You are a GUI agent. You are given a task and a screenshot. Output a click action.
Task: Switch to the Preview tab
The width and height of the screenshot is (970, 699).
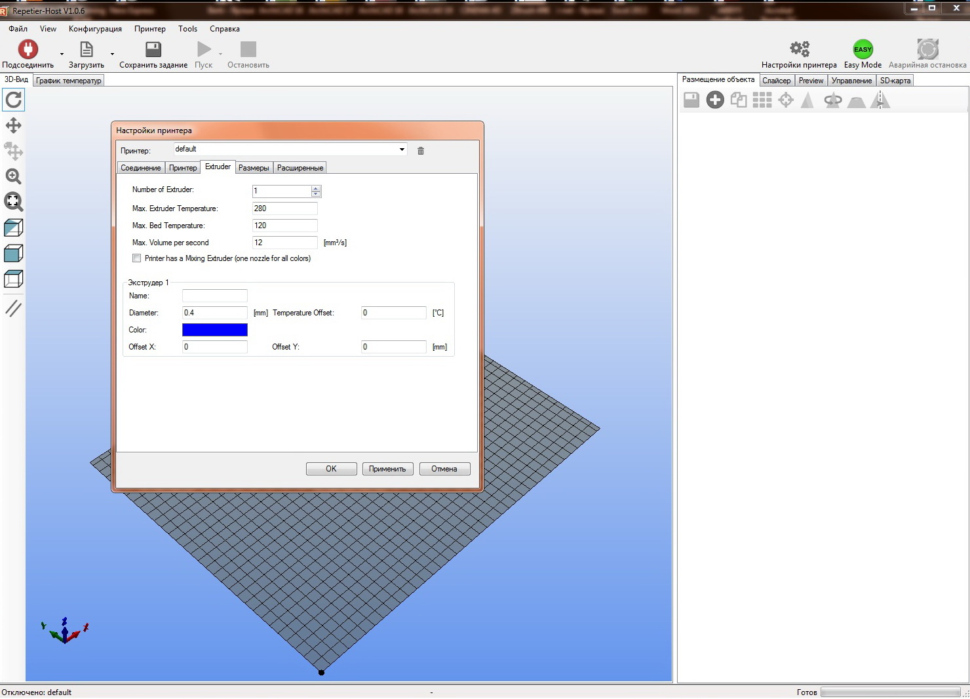point(811,81)
